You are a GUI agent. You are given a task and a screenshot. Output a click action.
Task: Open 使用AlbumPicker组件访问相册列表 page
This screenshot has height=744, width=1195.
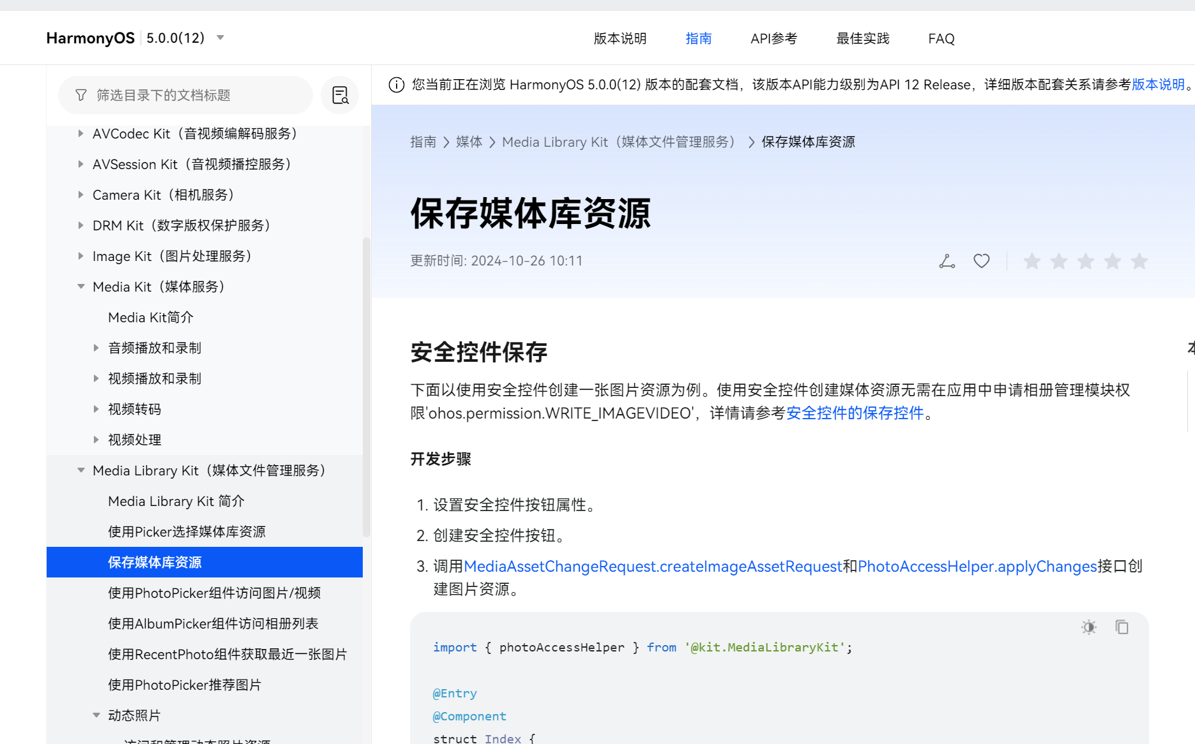point(213,623)
